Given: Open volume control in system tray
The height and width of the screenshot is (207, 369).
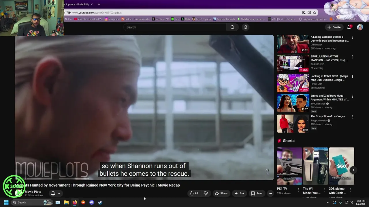Looking at the screenshot, I should [351, 202].
